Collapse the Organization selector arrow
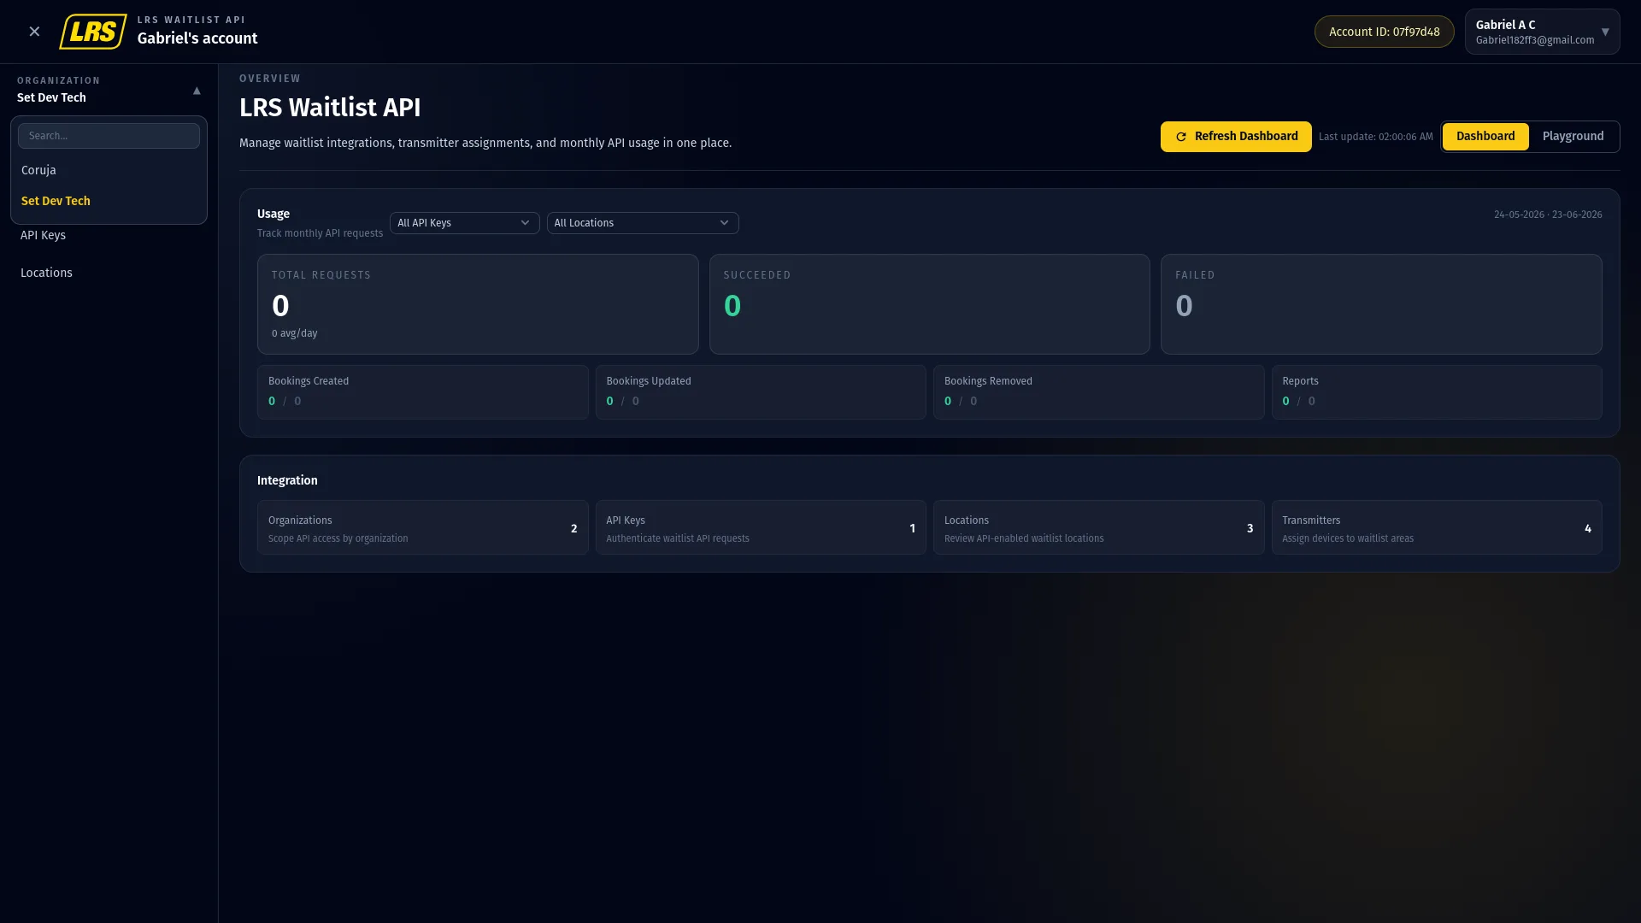The image size is (1641, 923). pyautogui.click(x=197, y=91)
